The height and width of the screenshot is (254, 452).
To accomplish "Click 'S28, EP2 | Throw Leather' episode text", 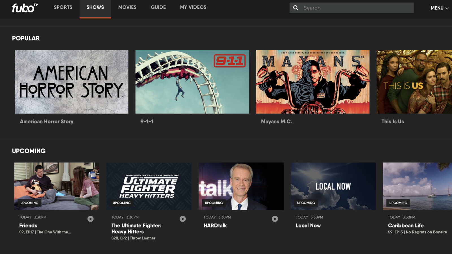I will pos(133,238).
